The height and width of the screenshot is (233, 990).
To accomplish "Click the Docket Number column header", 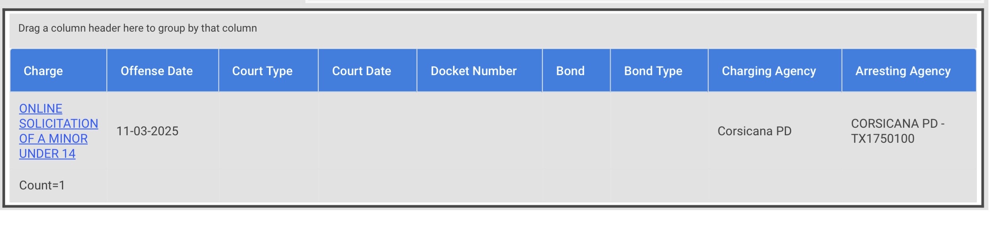I will (473, 71).
